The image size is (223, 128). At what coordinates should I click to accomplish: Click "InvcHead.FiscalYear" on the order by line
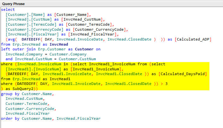point(79,118)
